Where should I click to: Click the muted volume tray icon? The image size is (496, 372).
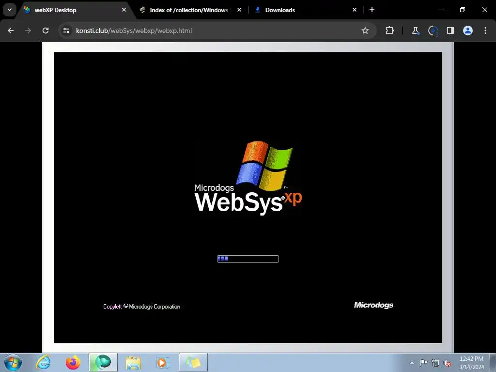447,363
